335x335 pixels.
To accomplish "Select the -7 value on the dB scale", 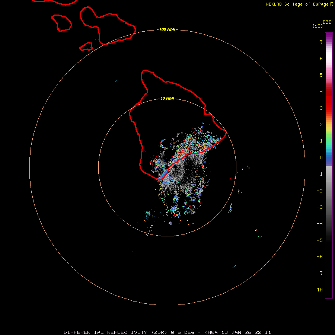I will [x=320, y=273].
